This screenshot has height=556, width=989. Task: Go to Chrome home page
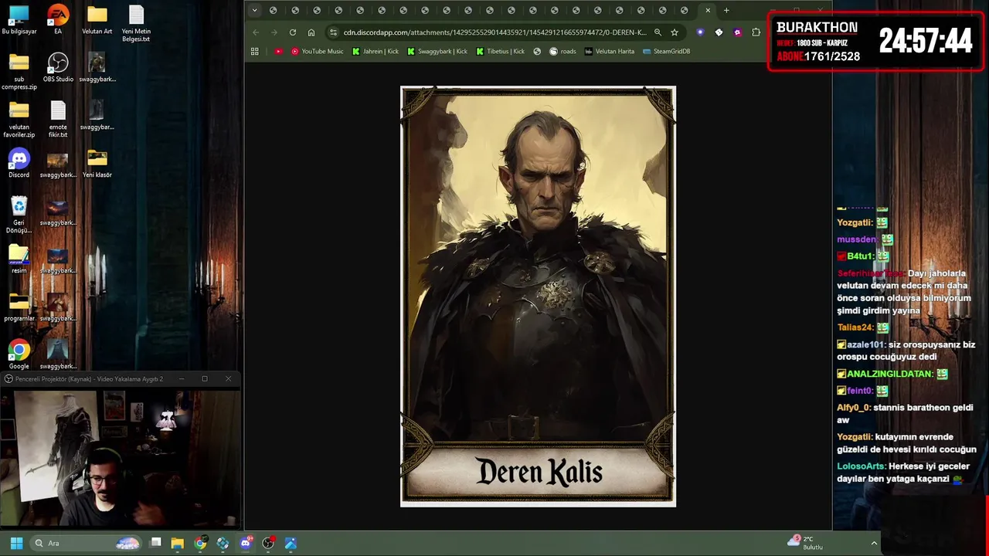coord(311,32)
